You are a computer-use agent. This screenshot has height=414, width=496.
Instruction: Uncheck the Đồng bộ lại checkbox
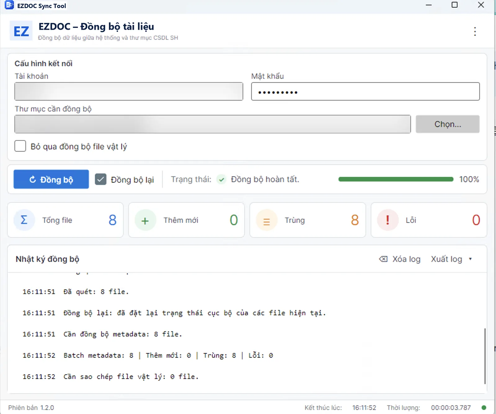(x=100, y=179)
